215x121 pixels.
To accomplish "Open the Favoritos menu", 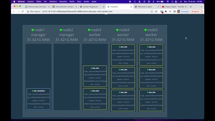I will pyautogui.click(x=63, y=2).
